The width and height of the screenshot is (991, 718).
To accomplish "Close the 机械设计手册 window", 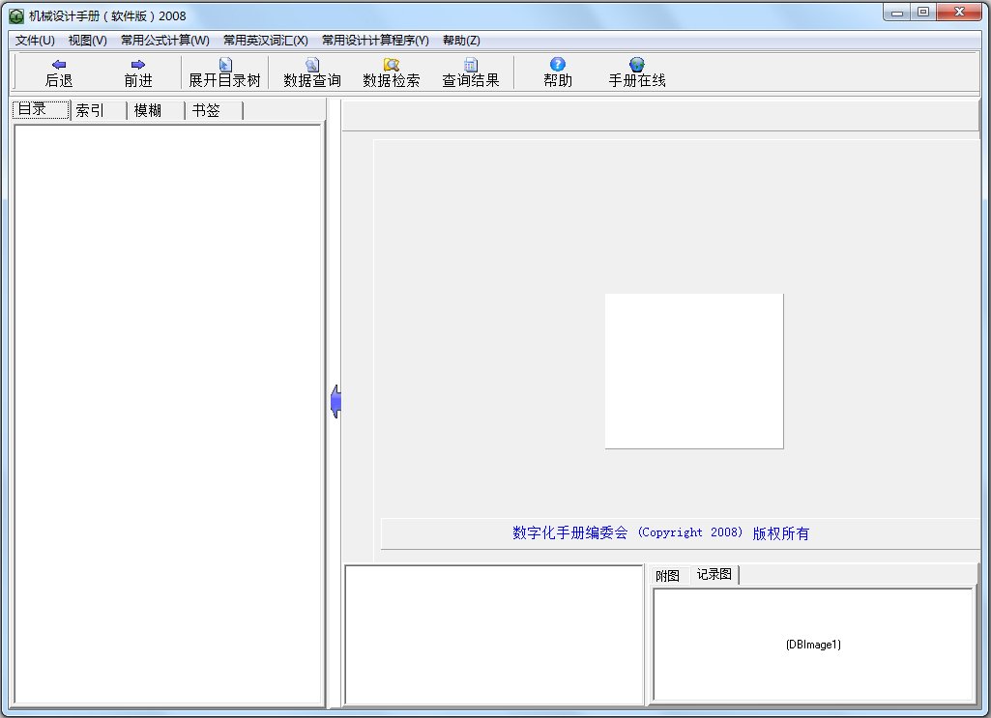I will click(959, 12).
